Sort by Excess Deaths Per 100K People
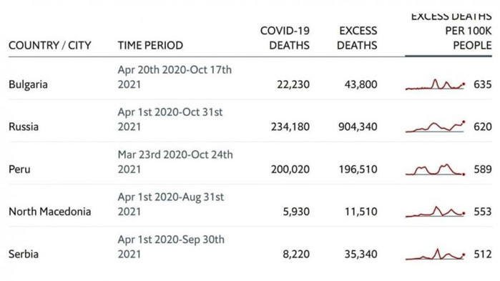Screen dimensions: 500x281 (x=451, y=31)
